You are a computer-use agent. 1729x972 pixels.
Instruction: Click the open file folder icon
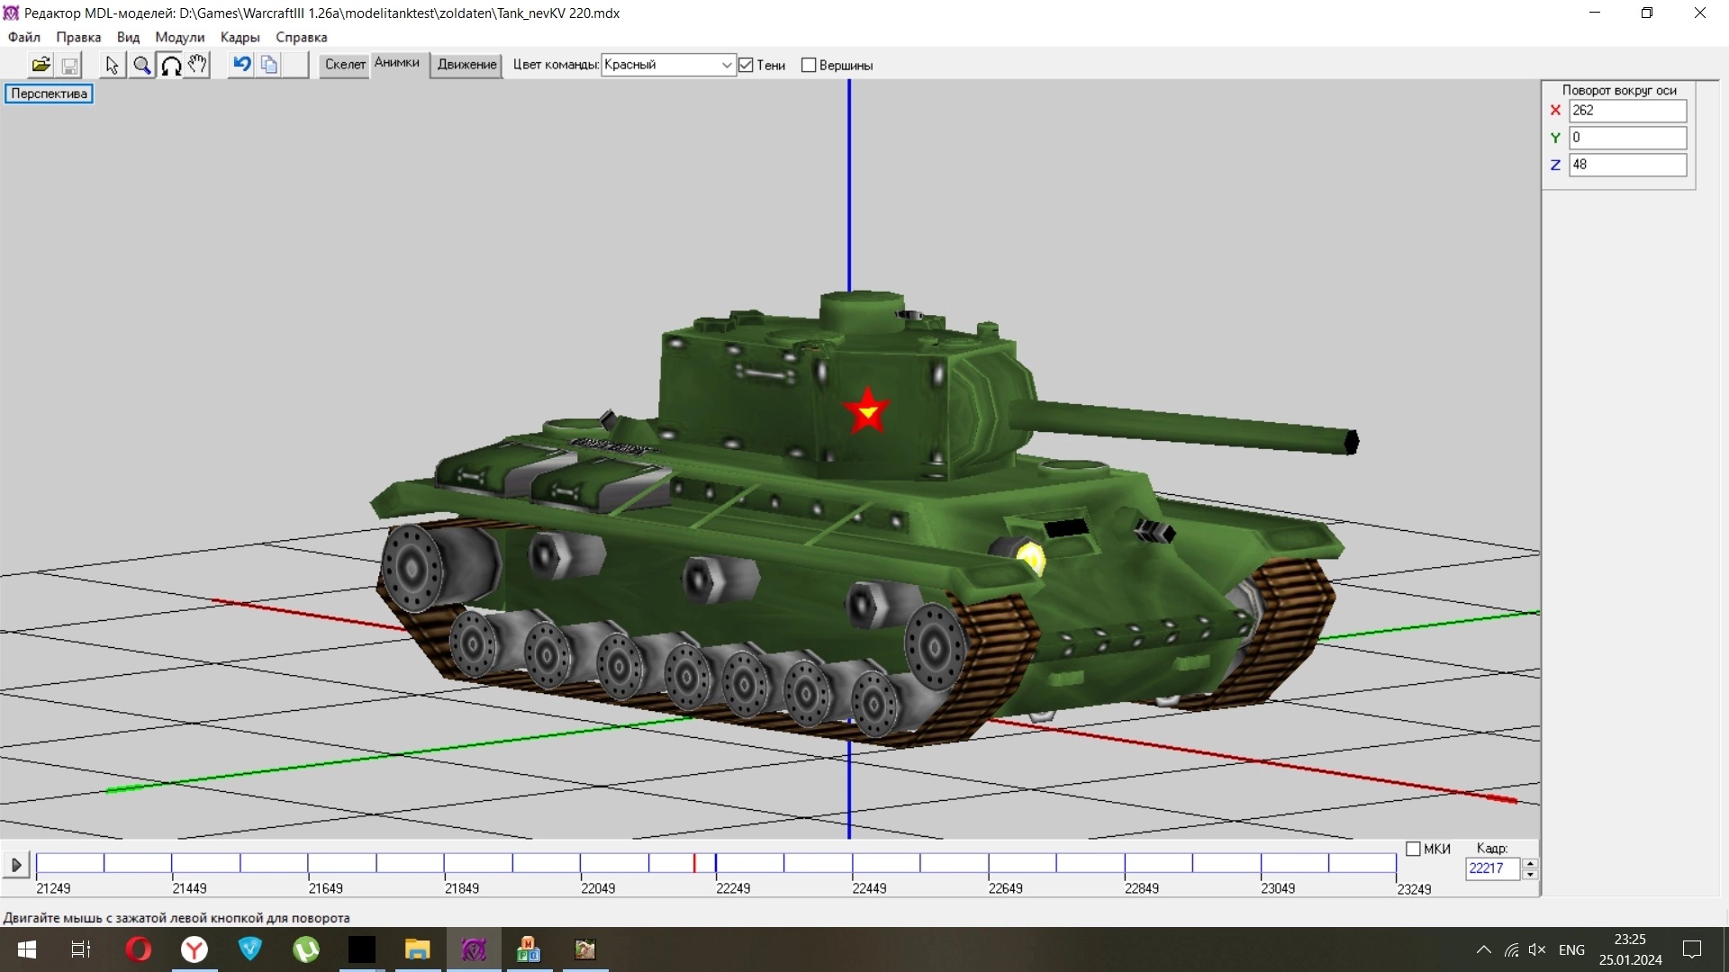pos(41,65)
